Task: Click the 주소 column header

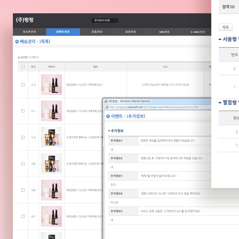Action: [165, 67]
